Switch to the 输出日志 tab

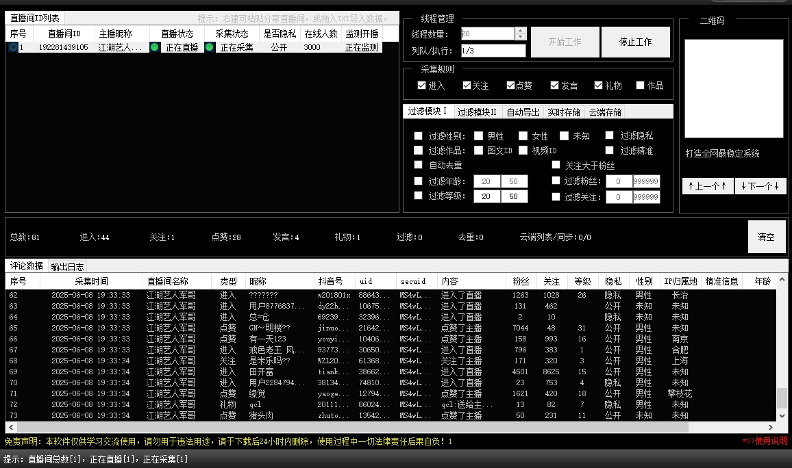click(x=67, y=267)
